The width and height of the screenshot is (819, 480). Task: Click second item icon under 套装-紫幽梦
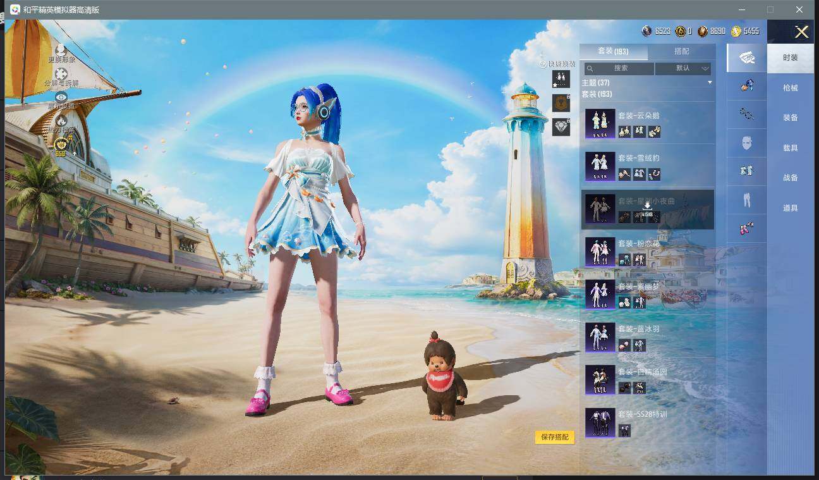(x=639, y=302)
